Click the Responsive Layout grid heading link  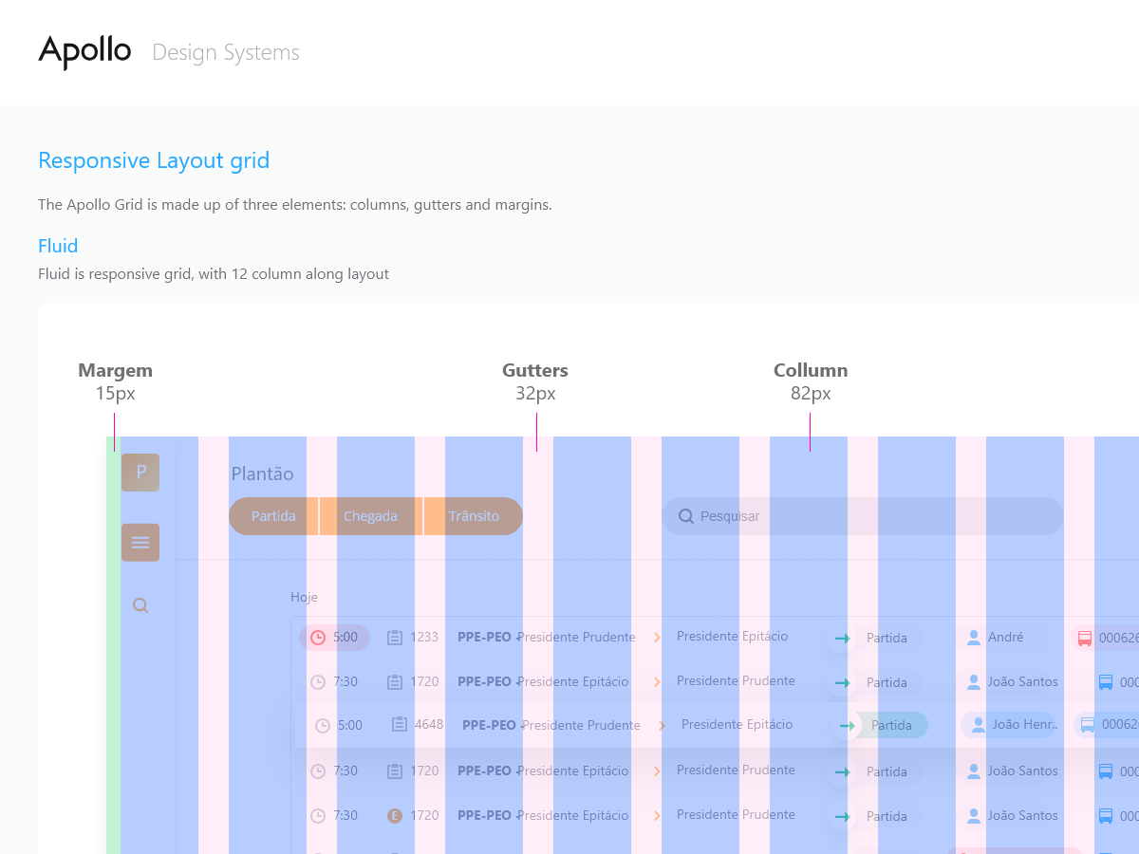tap(154, 160)
